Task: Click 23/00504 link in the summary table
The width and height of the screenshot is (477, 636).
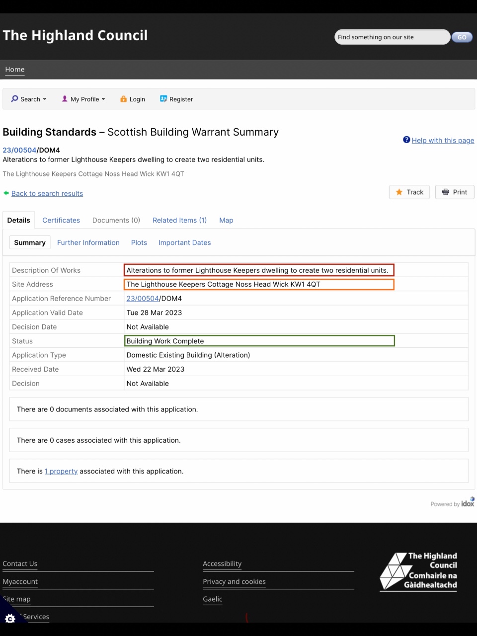Action: coord(143,299)
